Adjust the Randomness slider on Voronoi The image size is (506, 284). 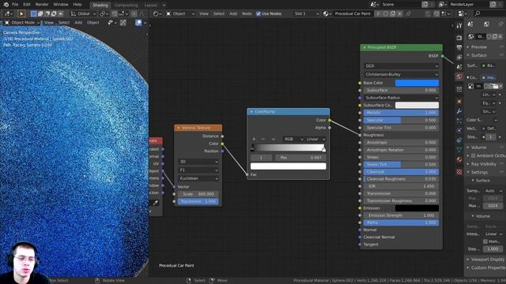[198, 201]
